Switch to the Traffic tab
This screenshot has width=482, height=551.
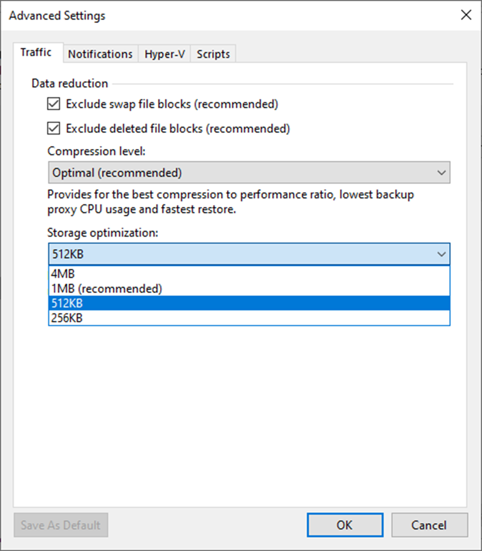36,53
